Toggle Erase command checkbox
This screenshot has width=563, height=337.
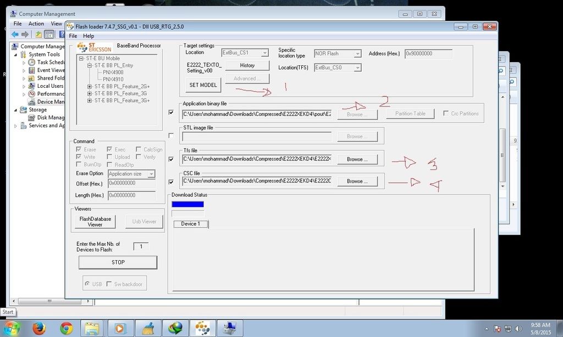[x=79, y=149]
